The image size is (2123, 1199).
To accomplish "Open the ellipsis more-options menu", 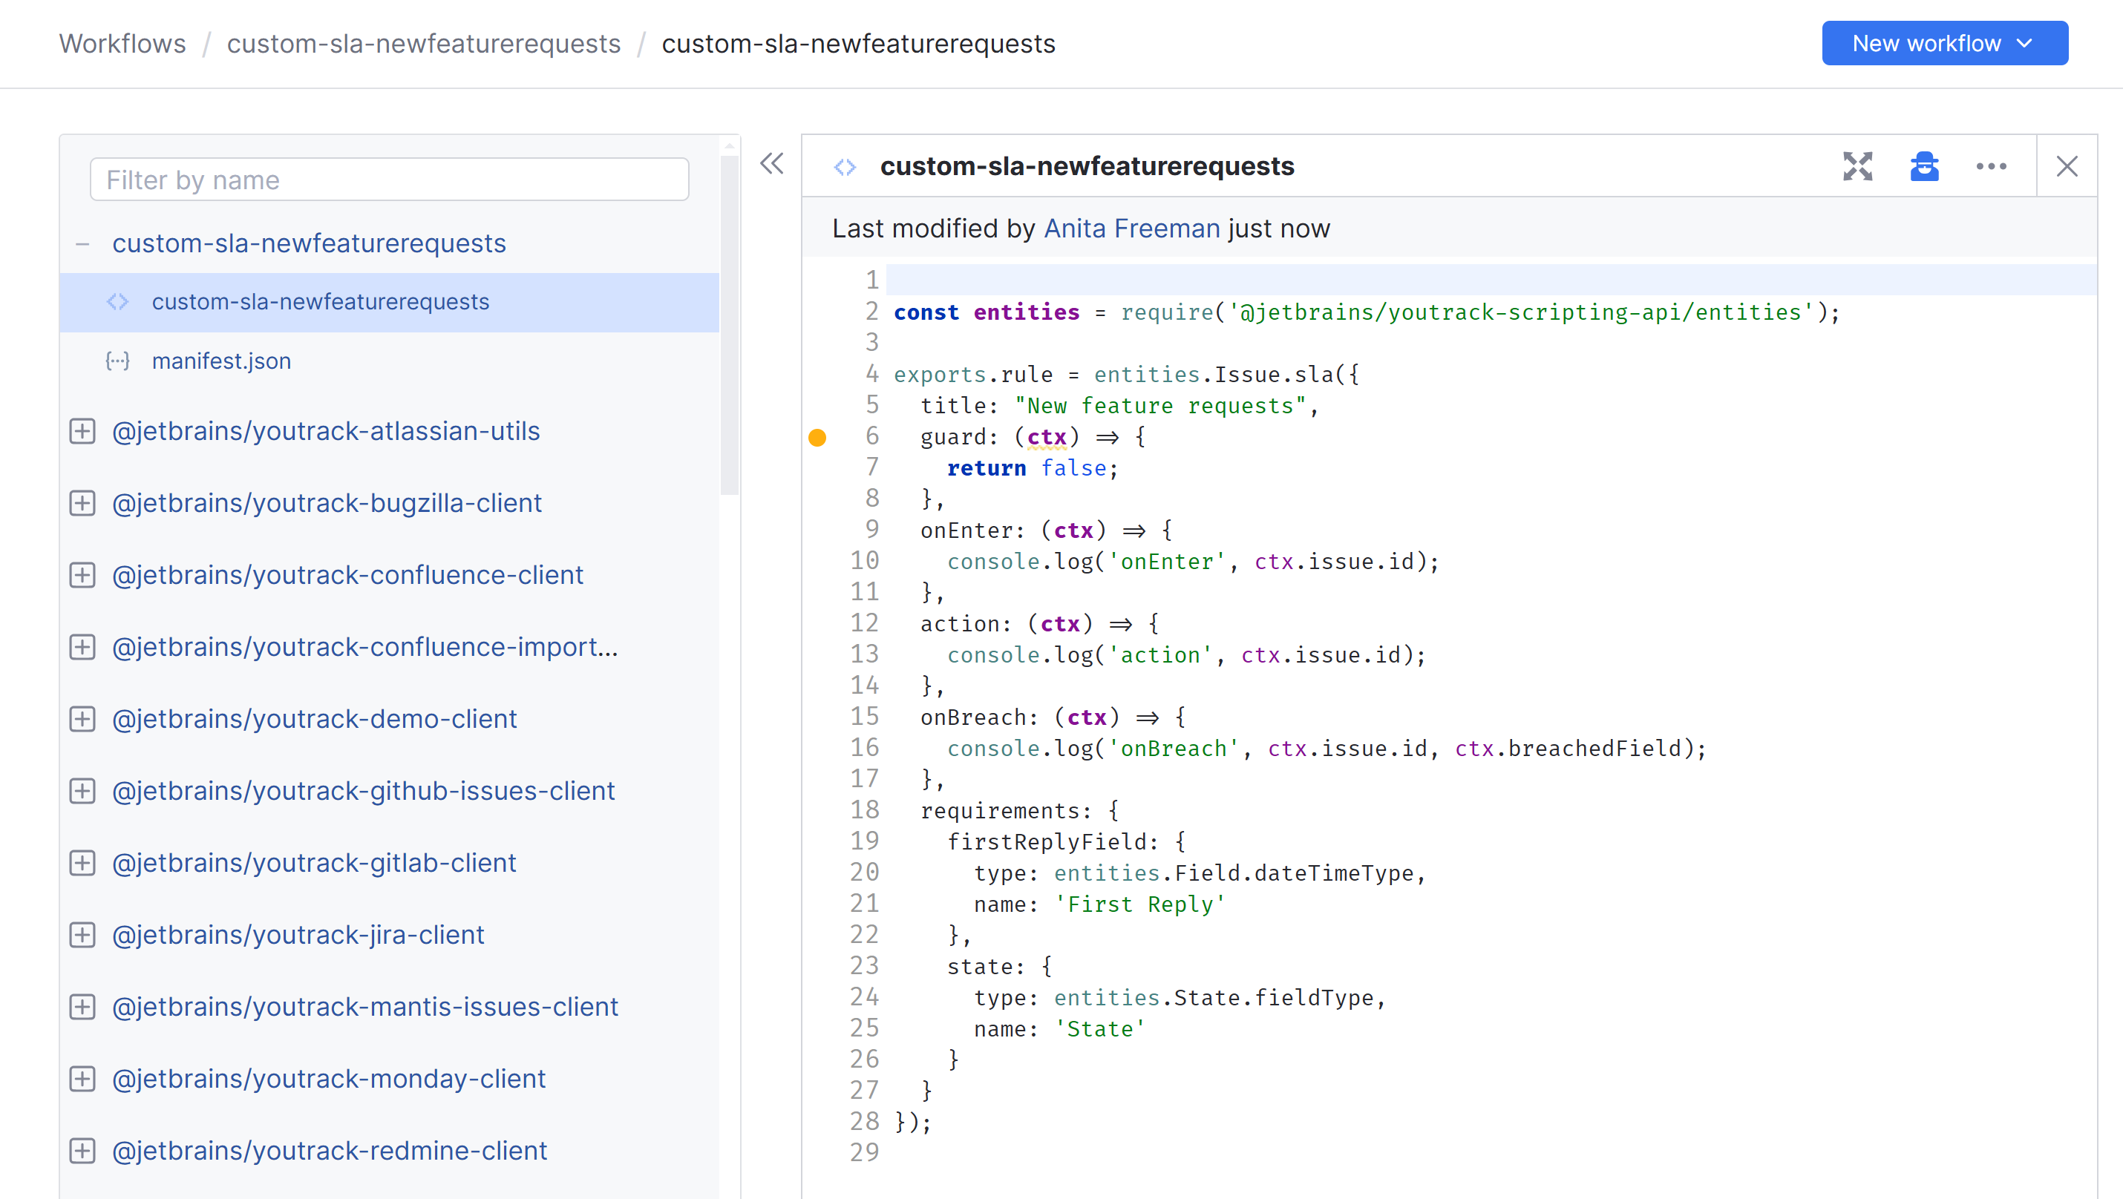I will click(x=1992, y=166).
